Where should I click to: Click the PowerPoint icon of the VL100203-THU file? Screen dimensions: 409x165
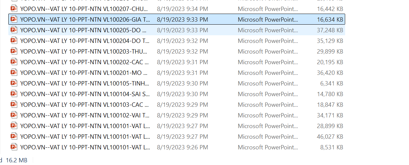coord(14,52)
